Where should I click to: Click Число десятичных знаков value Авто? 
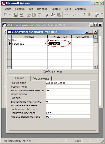[68, 90]
